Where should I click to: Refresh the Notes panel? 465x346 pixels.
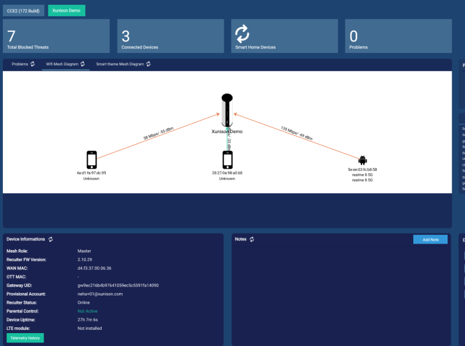(x=251, y=239)
